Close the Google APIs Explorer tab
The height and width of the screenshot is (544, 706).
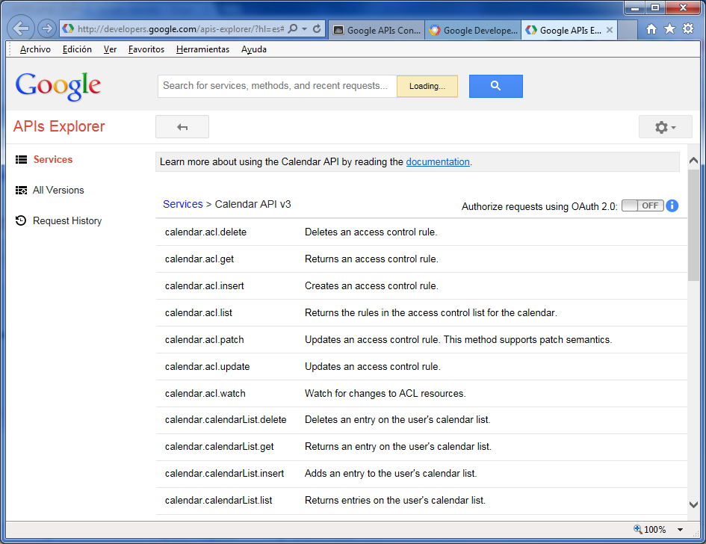pyautogui.click(x=609, y=30)
